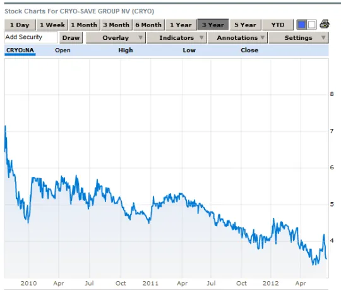
Task: Show year-to-date with YTD button
Action: point(278,25)
